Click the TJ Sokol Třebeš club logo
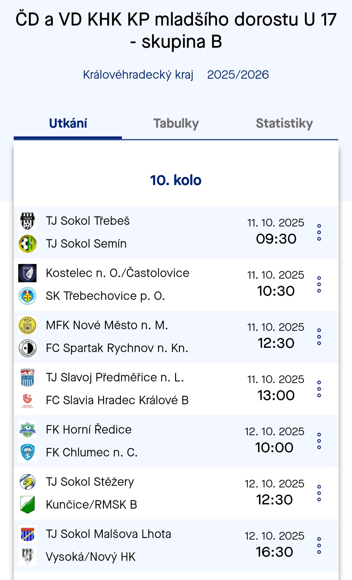This screenshot has width=352, height=580. pyautogui.click(x=27, y=221)
